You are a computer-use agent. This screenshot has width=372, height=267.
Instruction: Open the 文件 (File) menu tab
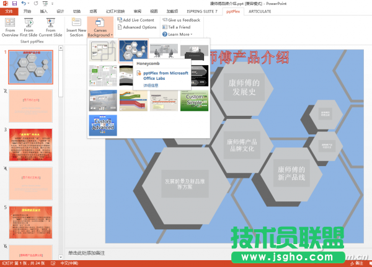[x=9, y=11]
